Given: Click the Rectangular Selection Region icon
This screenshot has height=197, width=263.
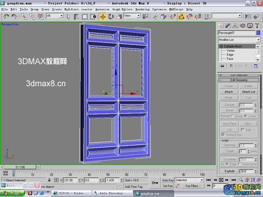Looking at the screenshot, I should point(85,17).
